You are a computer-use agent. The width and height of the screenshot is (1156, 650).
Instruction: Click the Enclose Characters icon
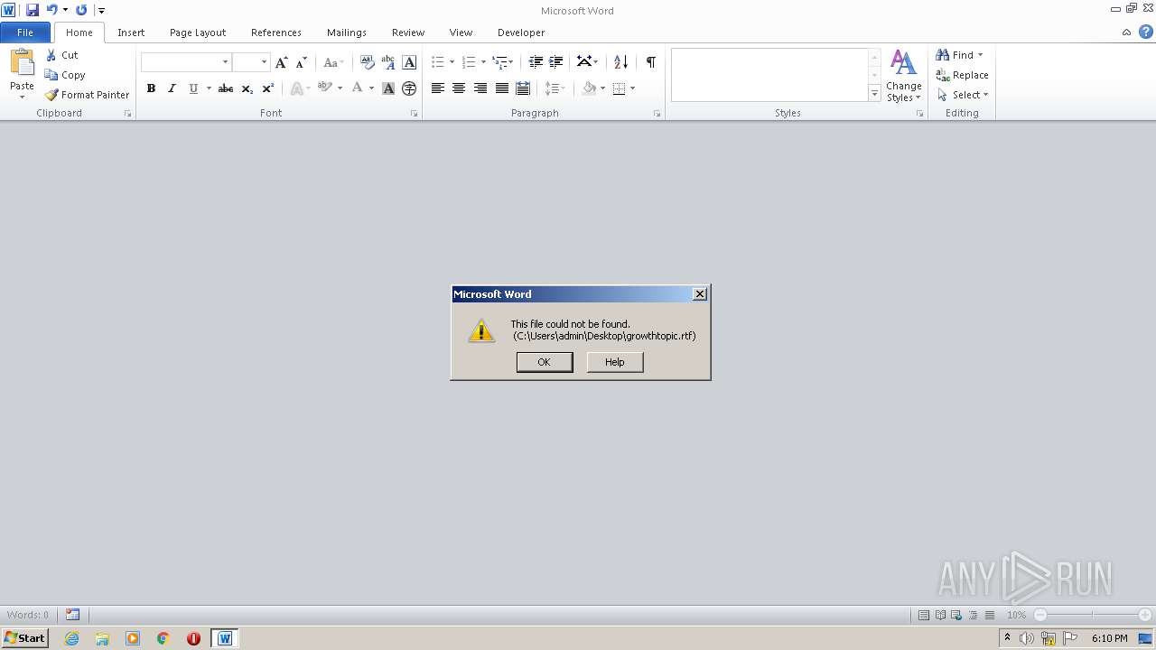click(x=409, y=88)
